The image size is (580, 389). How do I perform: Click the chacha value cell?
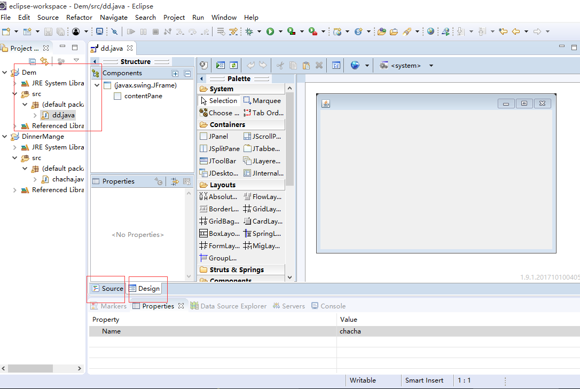coord(459,331)
